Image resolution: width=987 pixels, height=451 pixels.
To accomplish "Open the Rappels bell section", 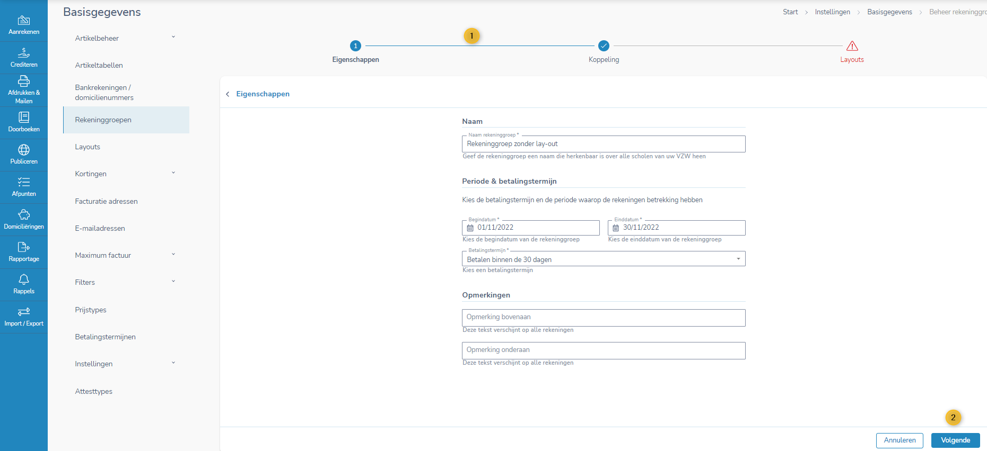I will pos(24,284).
